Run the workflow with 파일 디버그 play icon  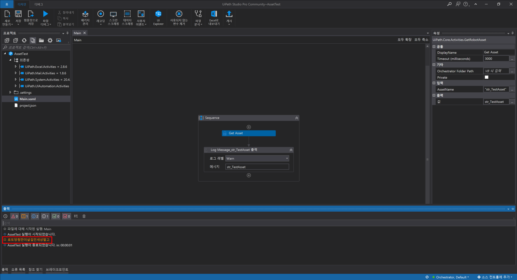(46, 14)
